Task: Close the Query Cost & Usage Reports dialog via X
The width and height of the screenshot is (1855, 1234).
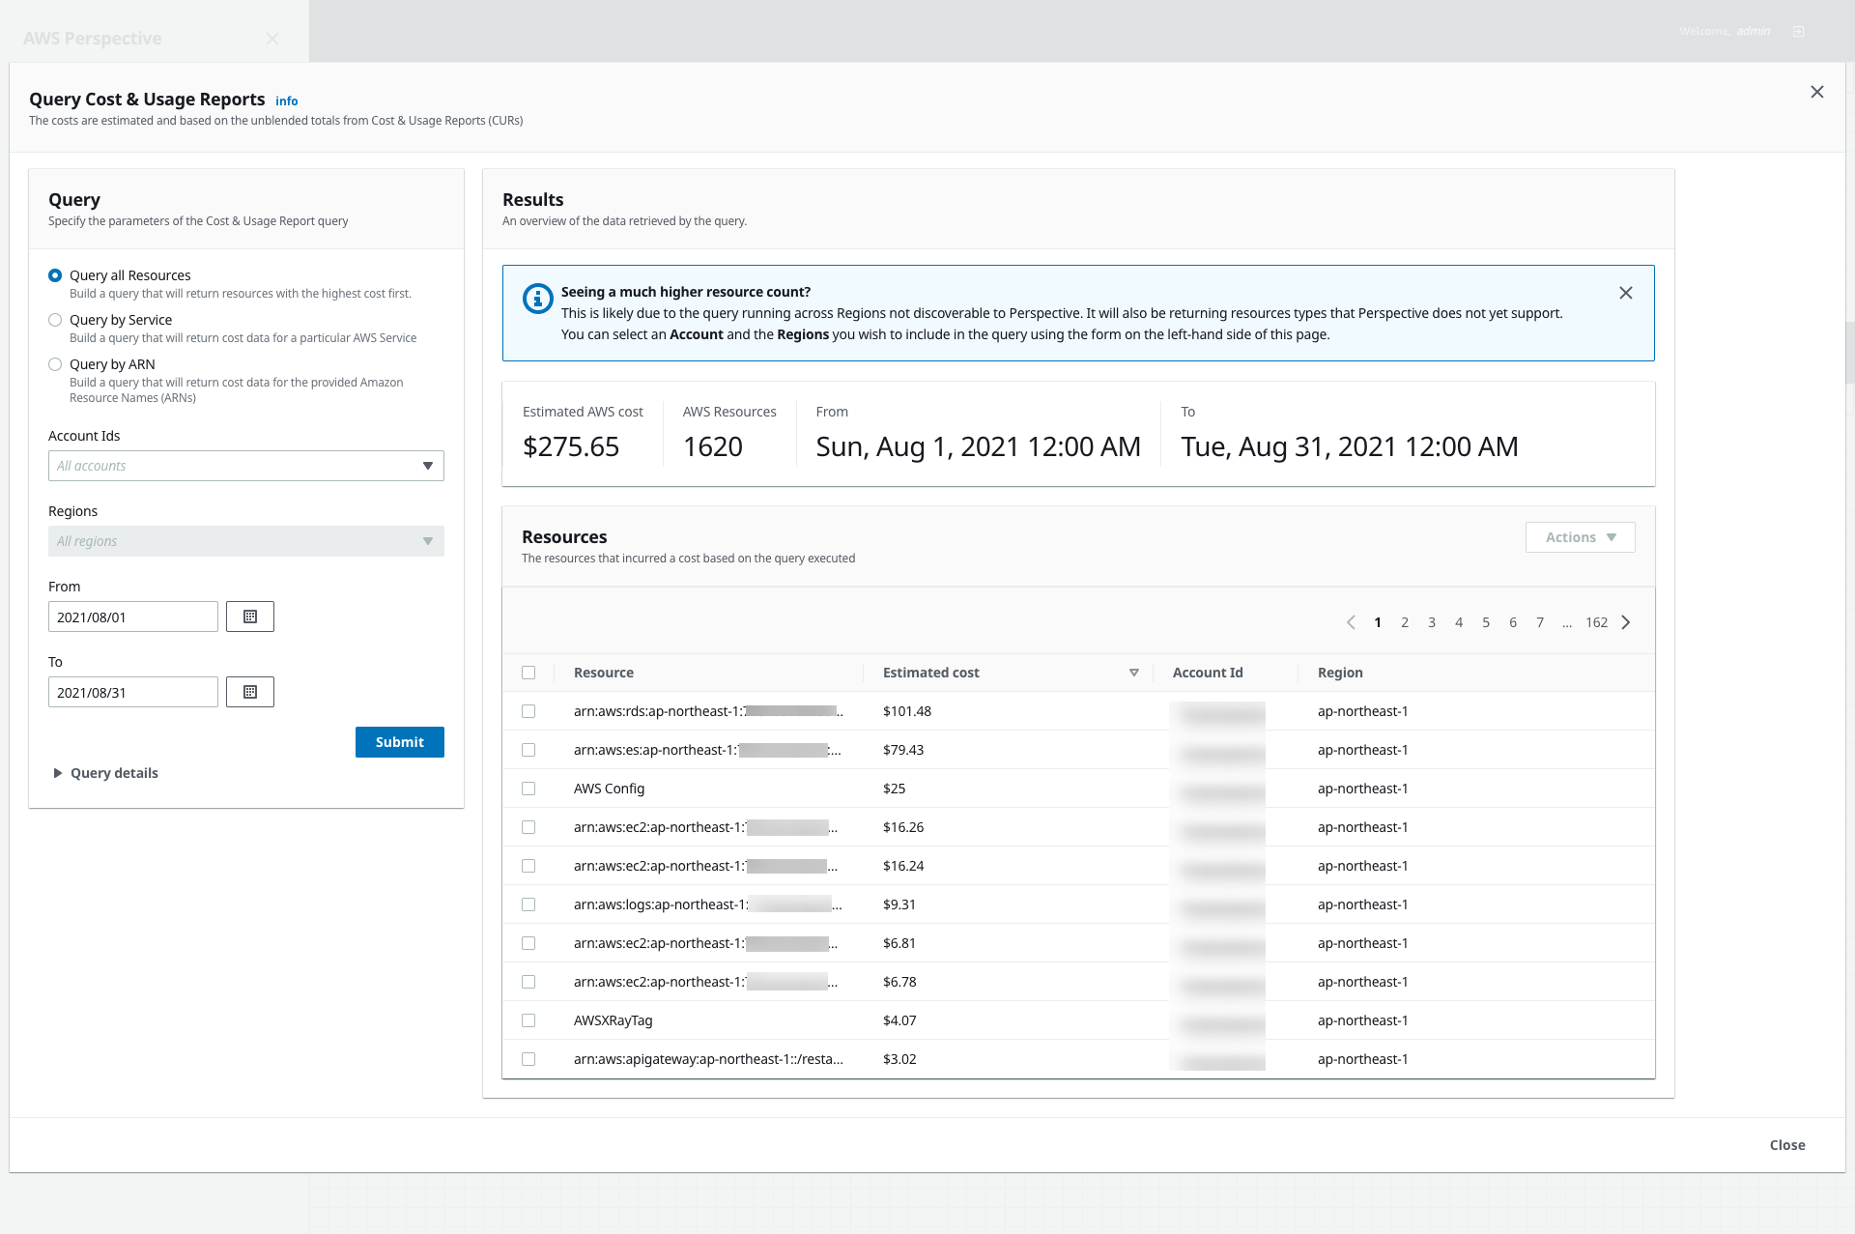Action: [x=1817, y=92]
